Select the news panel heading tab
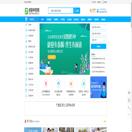Image resolution: width=132 pixels, height=132 pixels. point(93,54)
